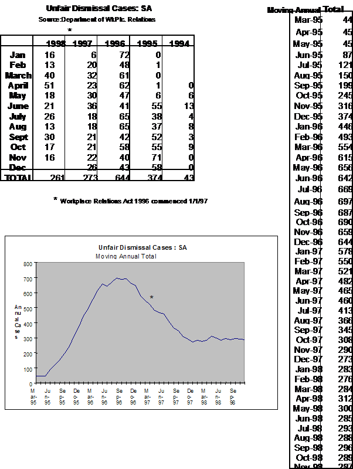Click the peak of the blue line

click(117, 278)
